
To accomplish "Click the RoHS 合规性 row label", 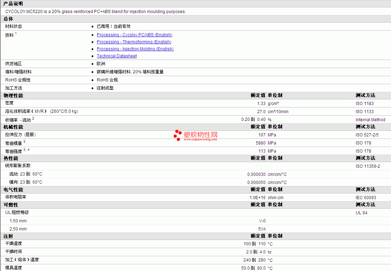I will [x=18, y=80].
